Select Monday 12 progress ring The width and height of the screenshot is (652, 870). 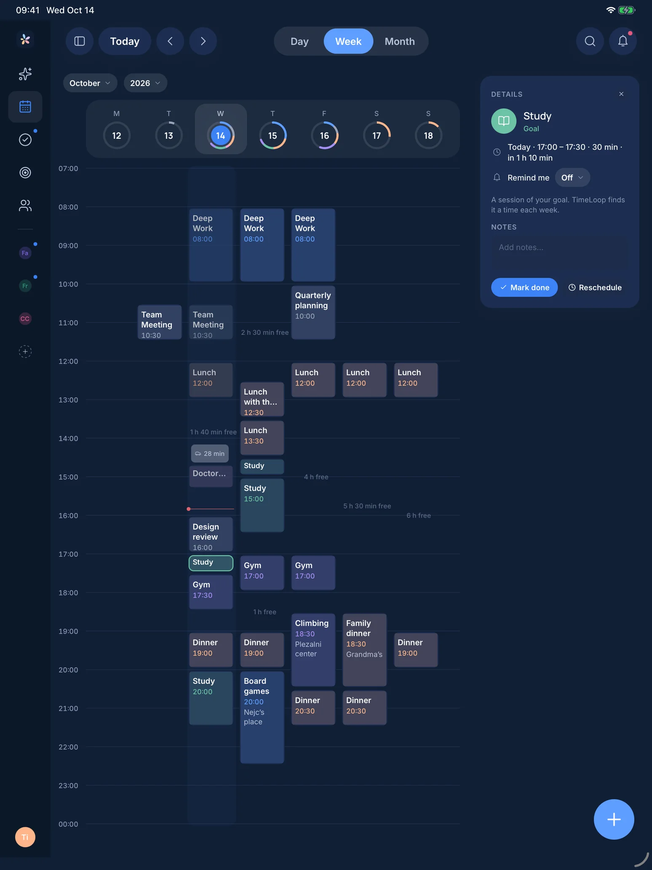point(117,135)
